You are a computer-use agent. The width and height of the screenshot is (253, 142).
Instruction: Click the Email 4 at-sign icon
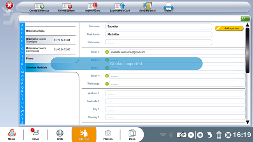[107, 76]
